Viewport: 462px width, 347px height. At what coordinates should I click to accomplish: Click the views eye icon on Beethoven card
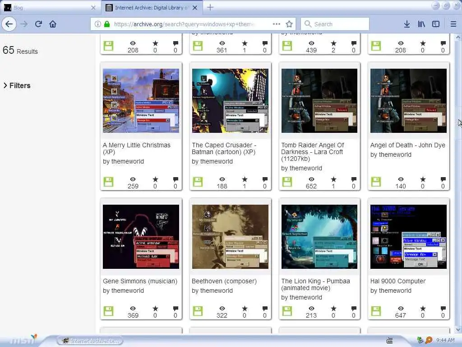222,309
